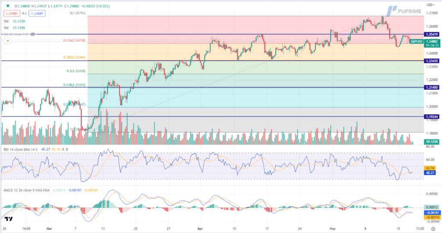Click the blue buy price 1.24885 button
The width and height of the screenshot is (442, 233).
pos(37,13)
